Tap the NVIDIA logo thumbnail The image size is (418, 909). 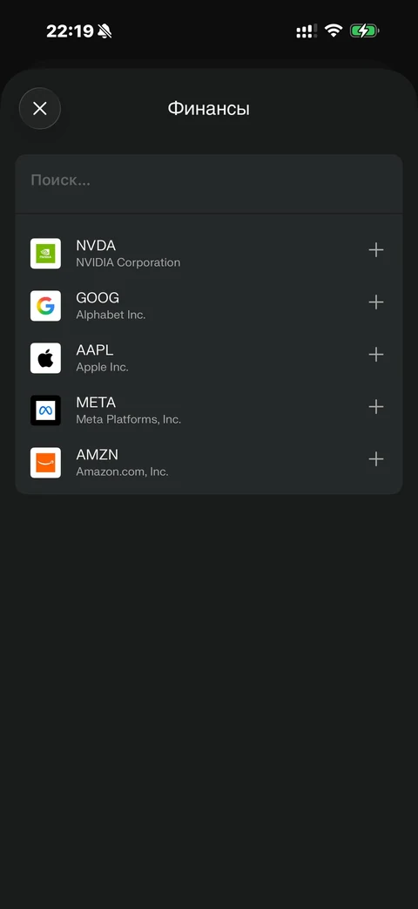point(46,254)
